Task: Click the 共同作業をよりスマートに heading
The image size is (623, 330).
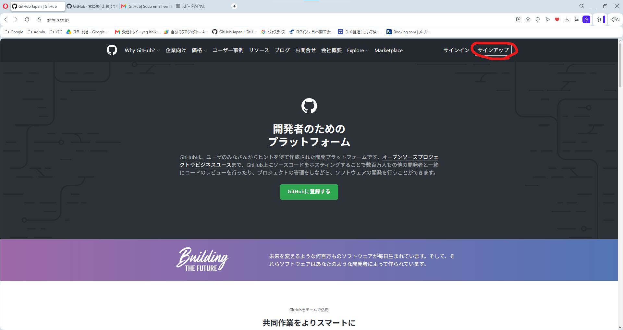Action: coord(309,323)
